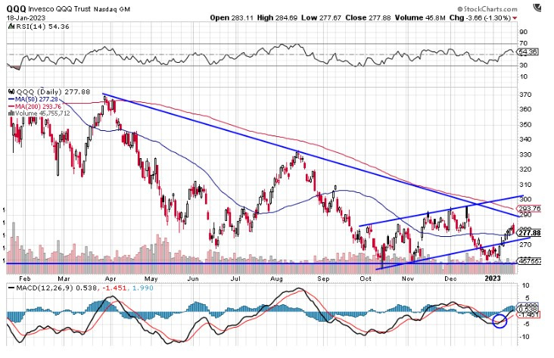
Task: Click the Aug month label on time axis
Action: (277, 279)
